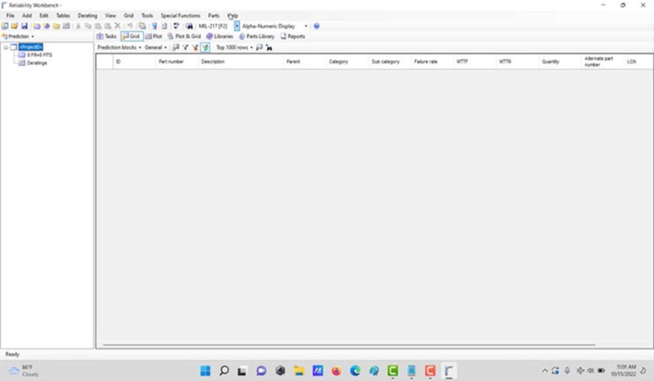Open a file using the Open folder icon
This screenshot has height=381, width=654.
tap(14, 26)
